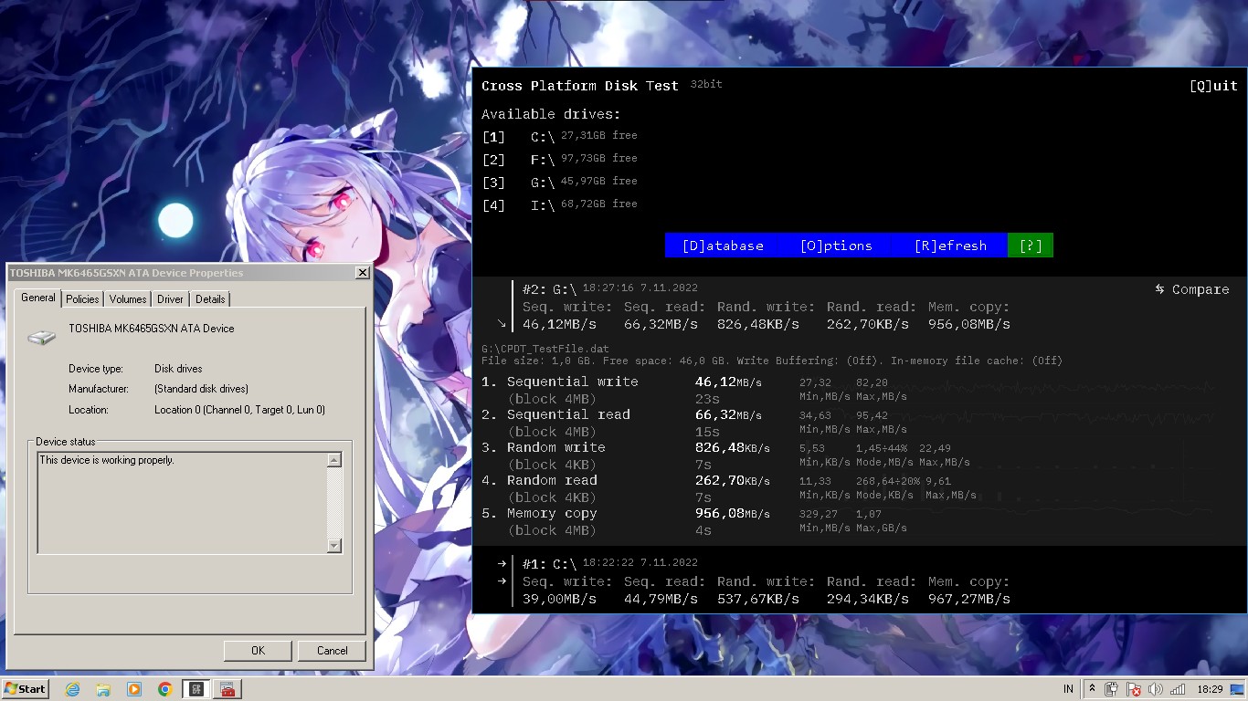Click the Start button
1248x701 pixels.
coord(26,689)
